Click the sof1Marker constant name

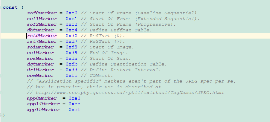(42, 19)
